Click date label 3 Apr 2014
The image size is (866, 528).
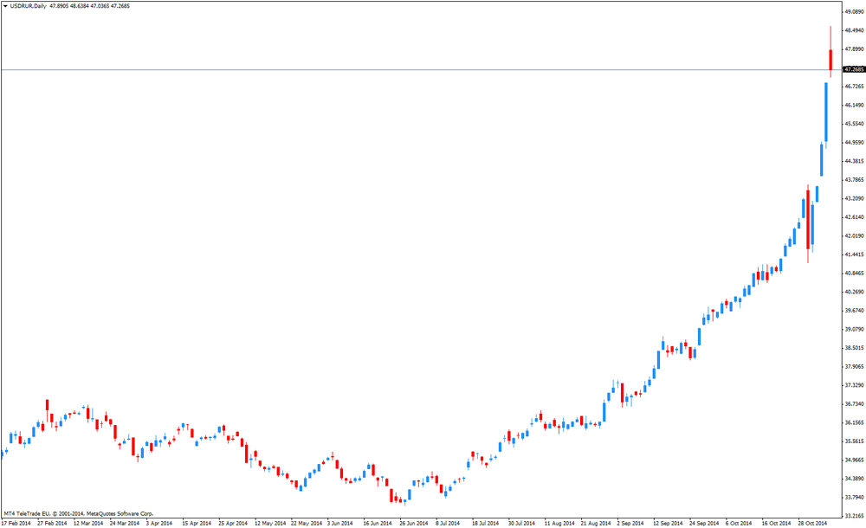[159, 523]
